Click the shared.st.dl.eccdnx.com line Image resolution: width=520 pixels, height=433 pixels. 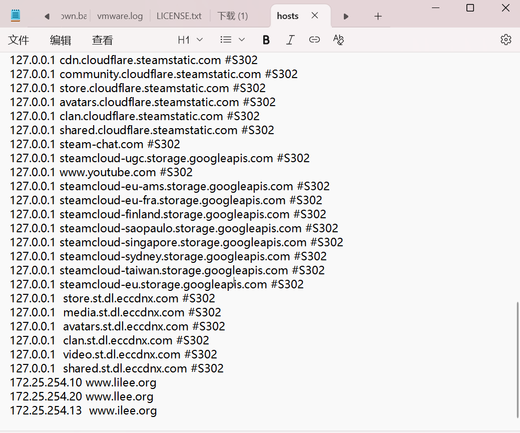coord(117,368)
